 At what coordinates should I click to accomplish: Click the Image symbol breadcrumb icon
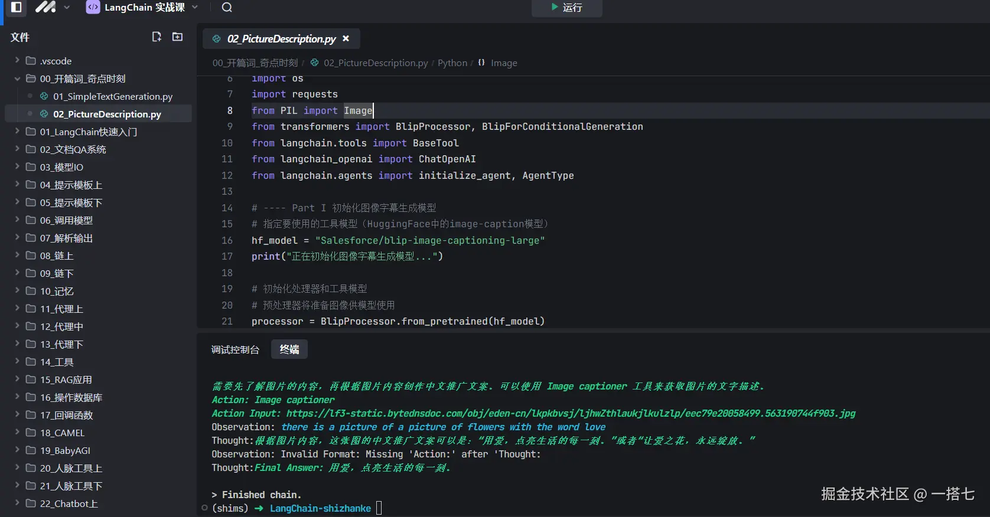coord(481,63)
